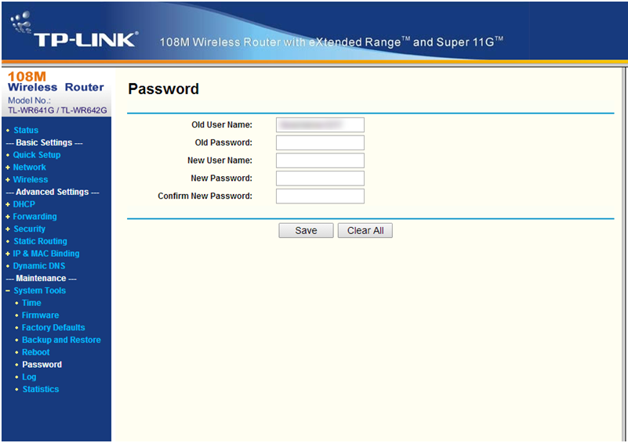Focus the New Password field
This screenshot has height=443, width=628.
pyautogui.click(x=320, y=178)
